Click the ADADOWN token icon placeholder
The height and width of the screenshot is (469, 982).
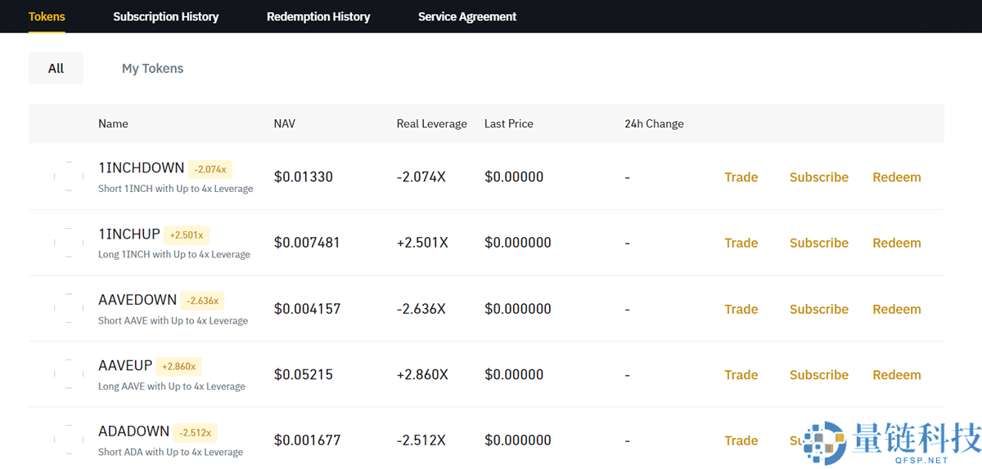tap(69, 440)
